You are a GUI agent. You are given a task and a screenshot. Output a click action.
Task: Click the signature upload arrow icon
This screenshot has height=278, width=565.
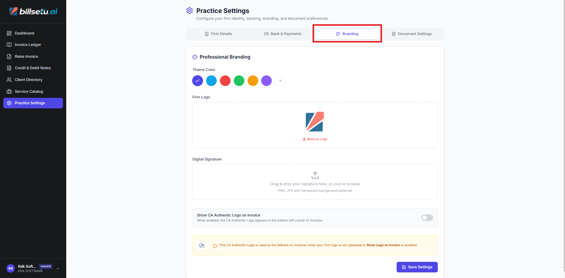pos(315,175)
